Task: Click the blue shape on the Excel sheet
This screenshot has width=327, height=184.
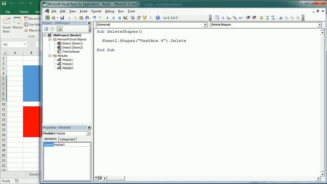Action: (x=32, y=83)
